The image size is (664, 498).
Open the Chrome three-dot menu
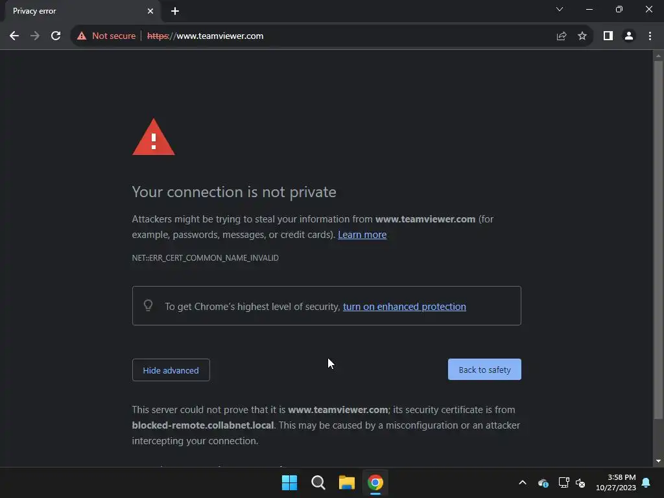click(650, 36)
